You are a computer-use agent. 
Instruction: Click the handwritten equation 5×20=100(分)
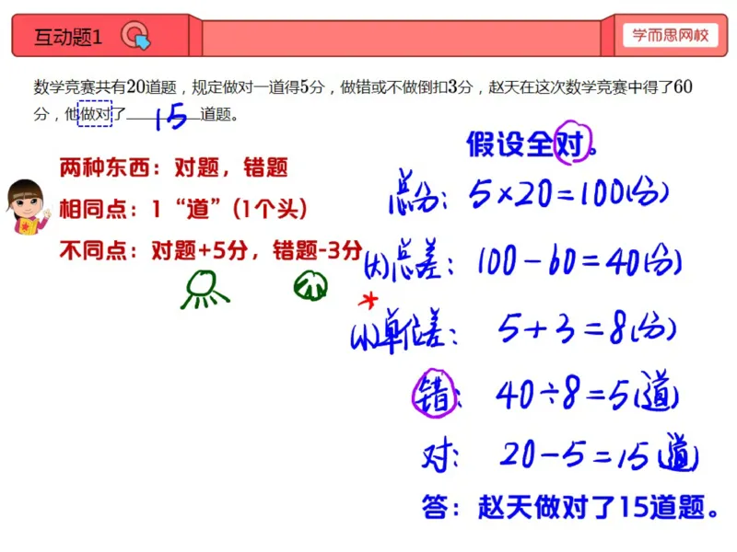coord(568,193)
